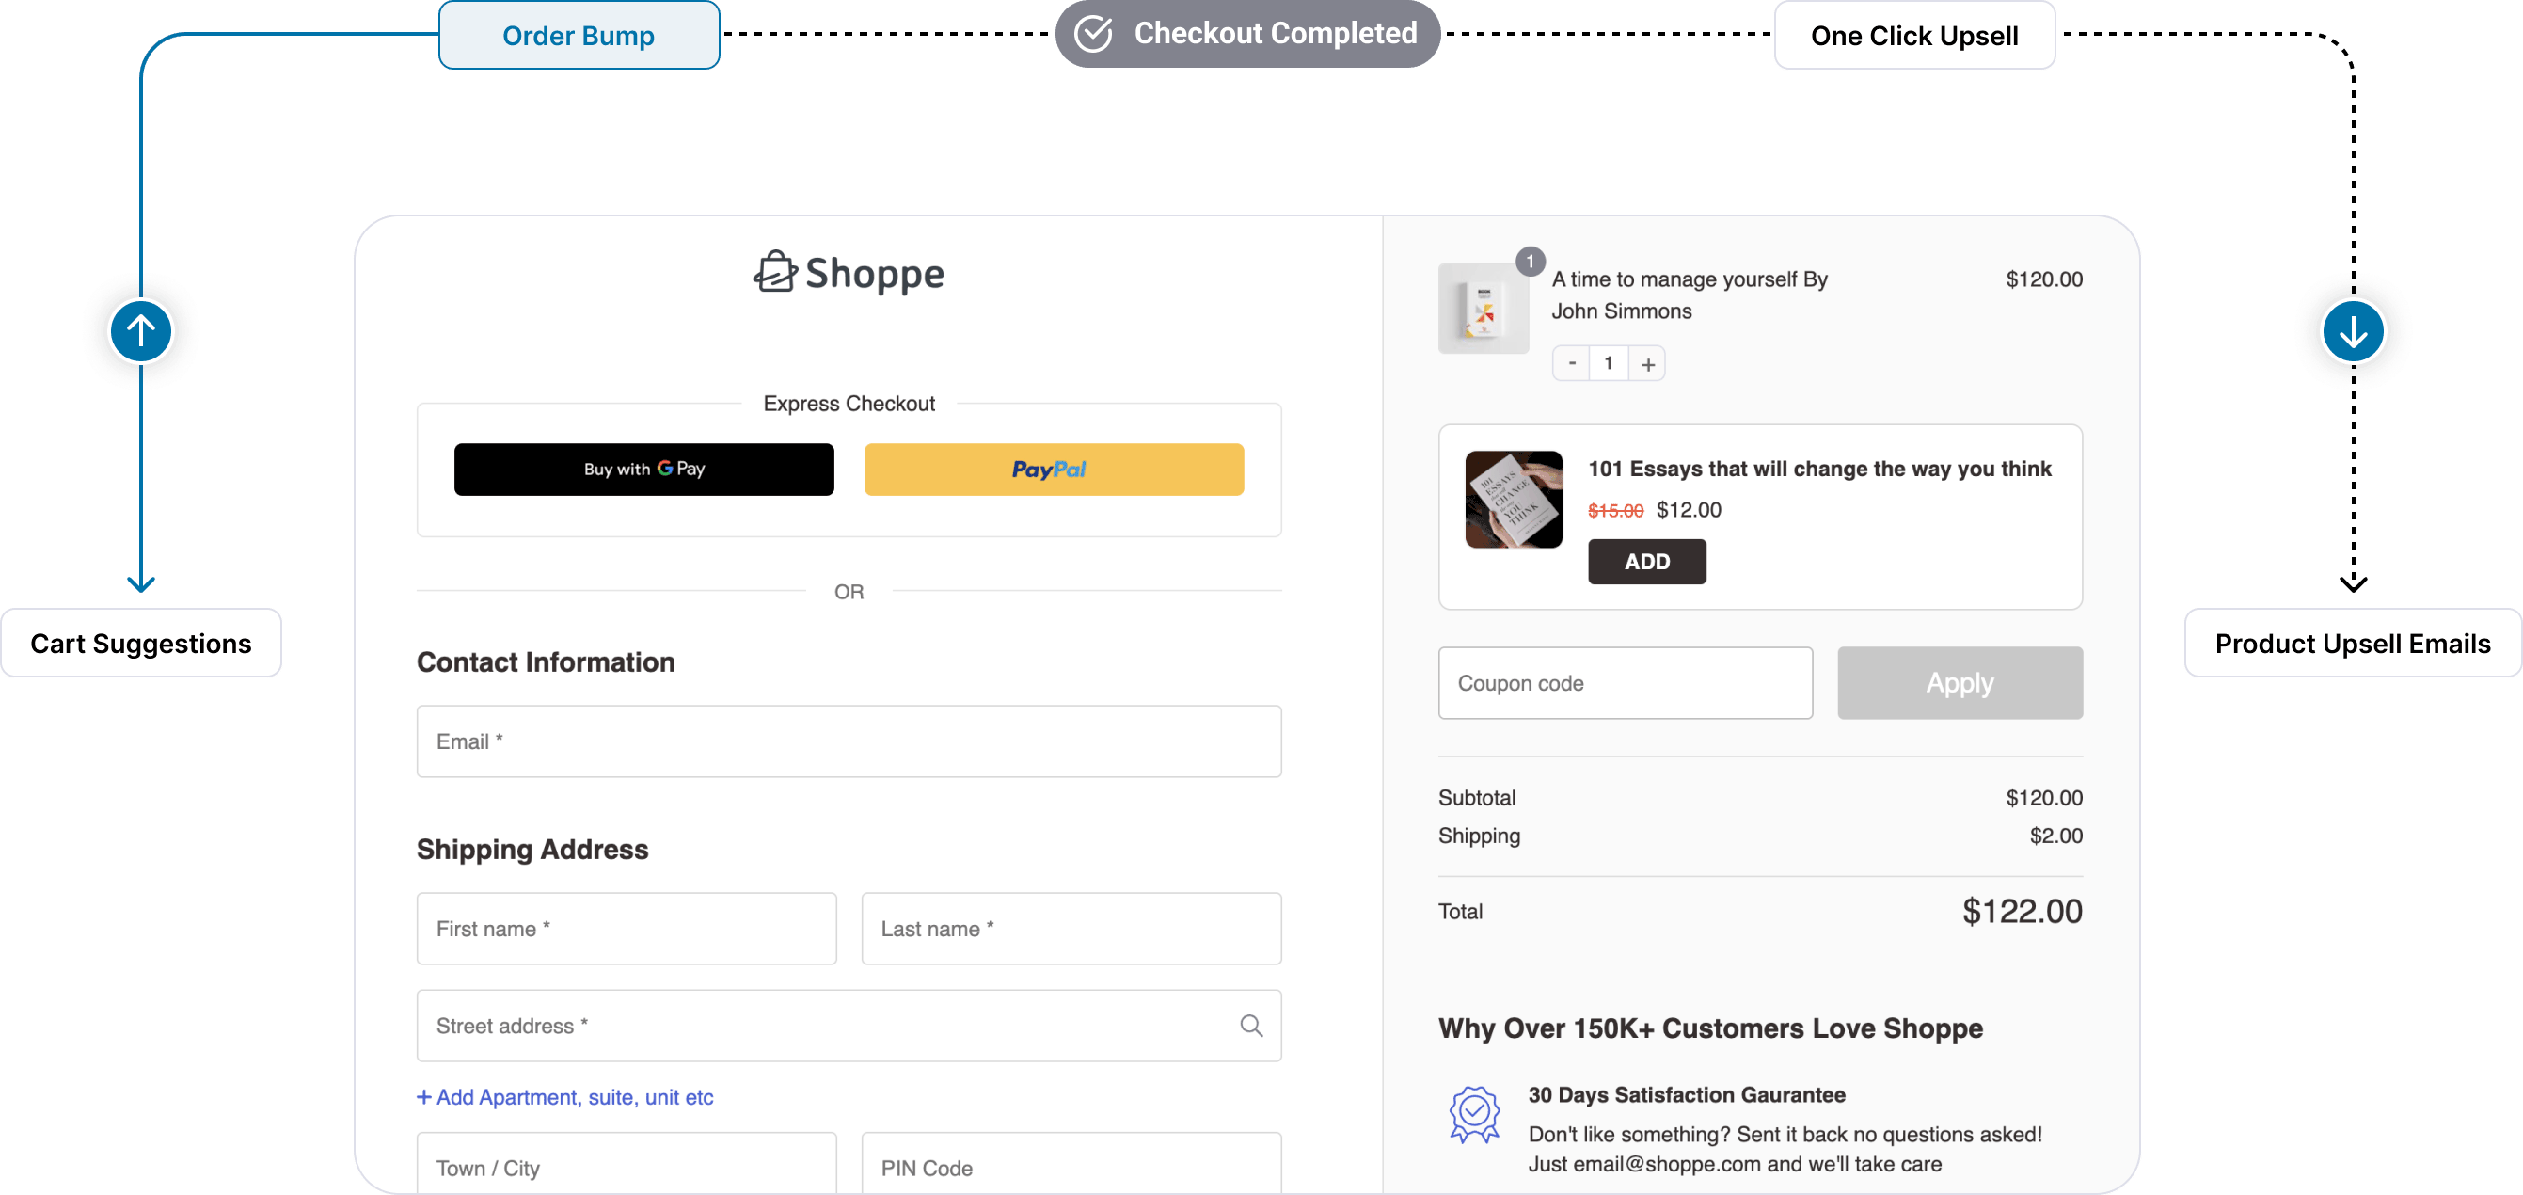
Task: Select the One Click Upsell label
Action: (1913, 37)
